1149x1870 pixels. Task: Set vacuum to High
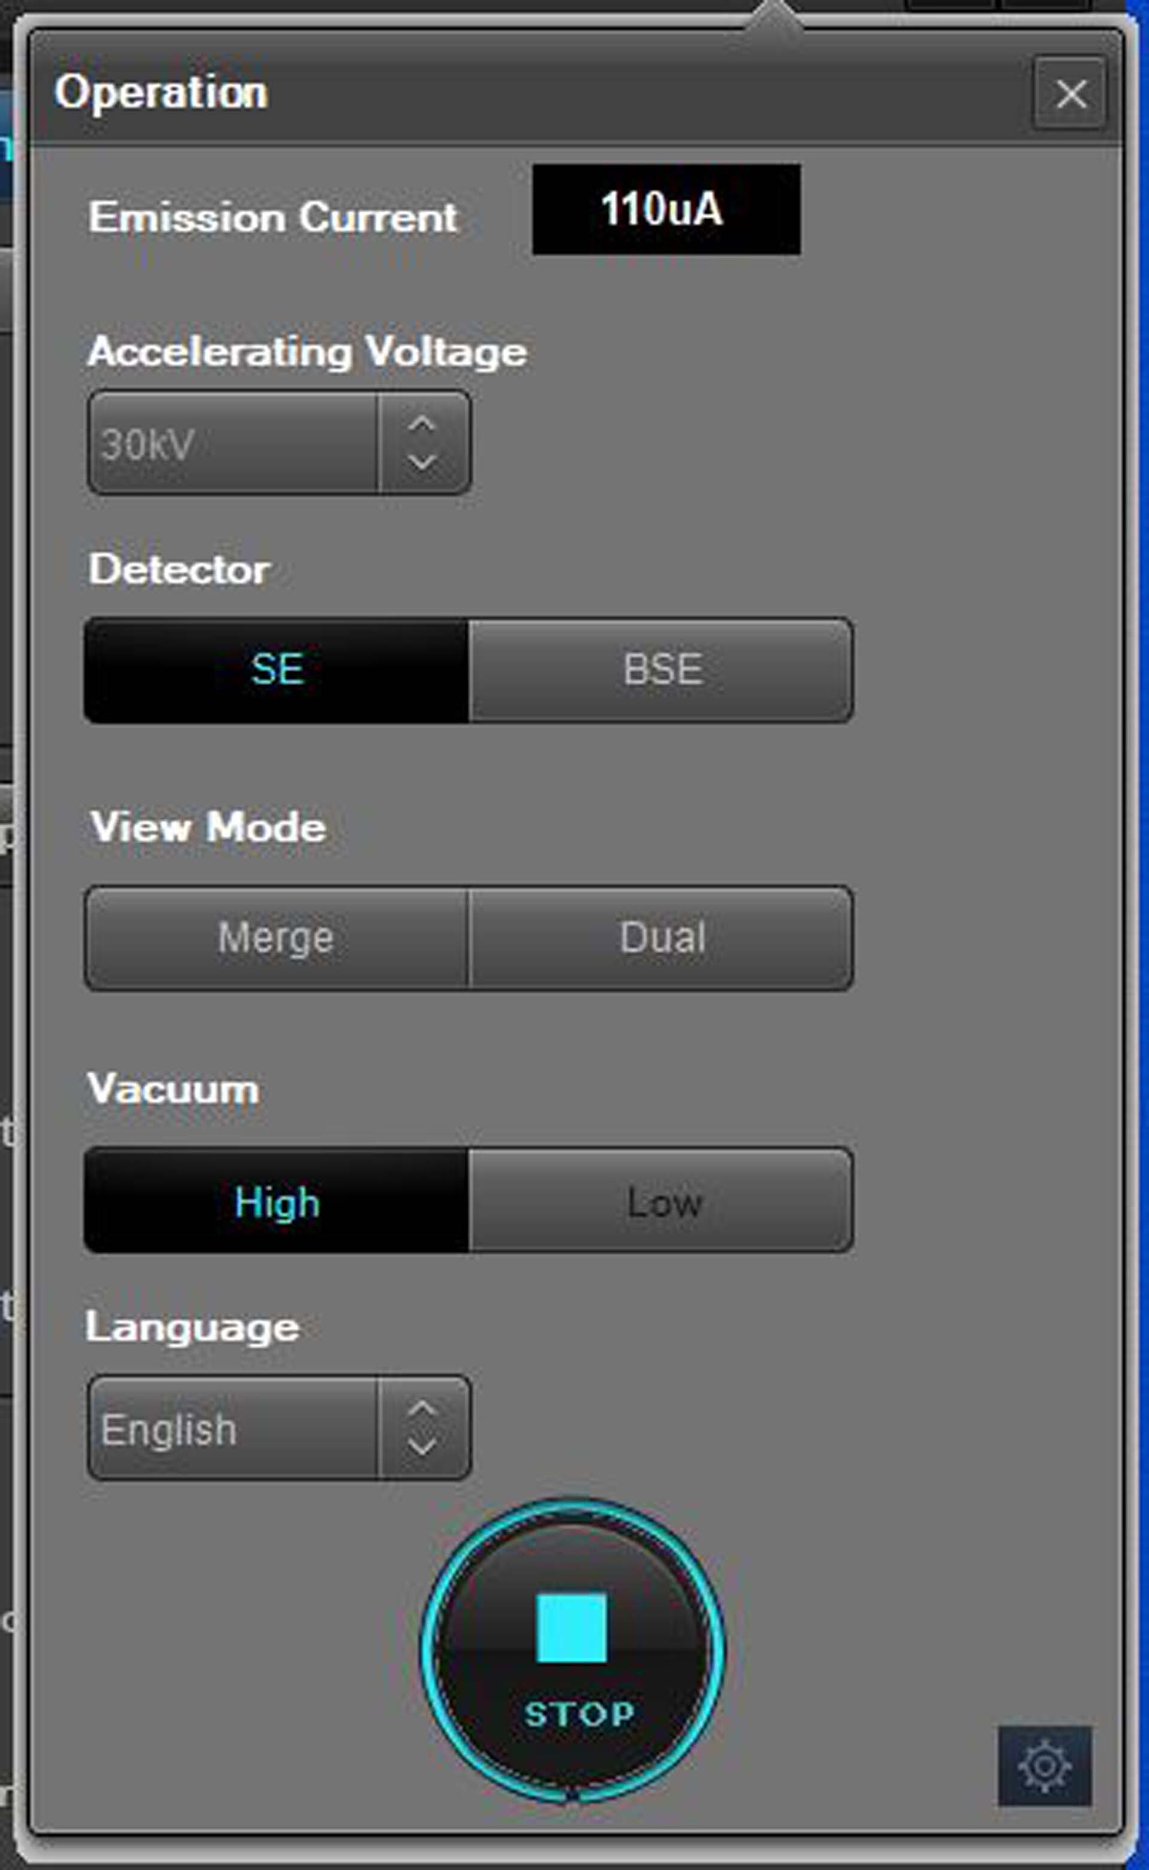(276, 1201)
